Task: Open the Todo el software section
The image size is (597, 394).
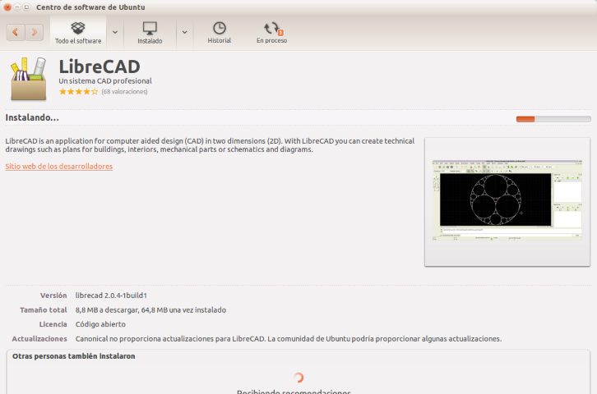Action: 78,33
